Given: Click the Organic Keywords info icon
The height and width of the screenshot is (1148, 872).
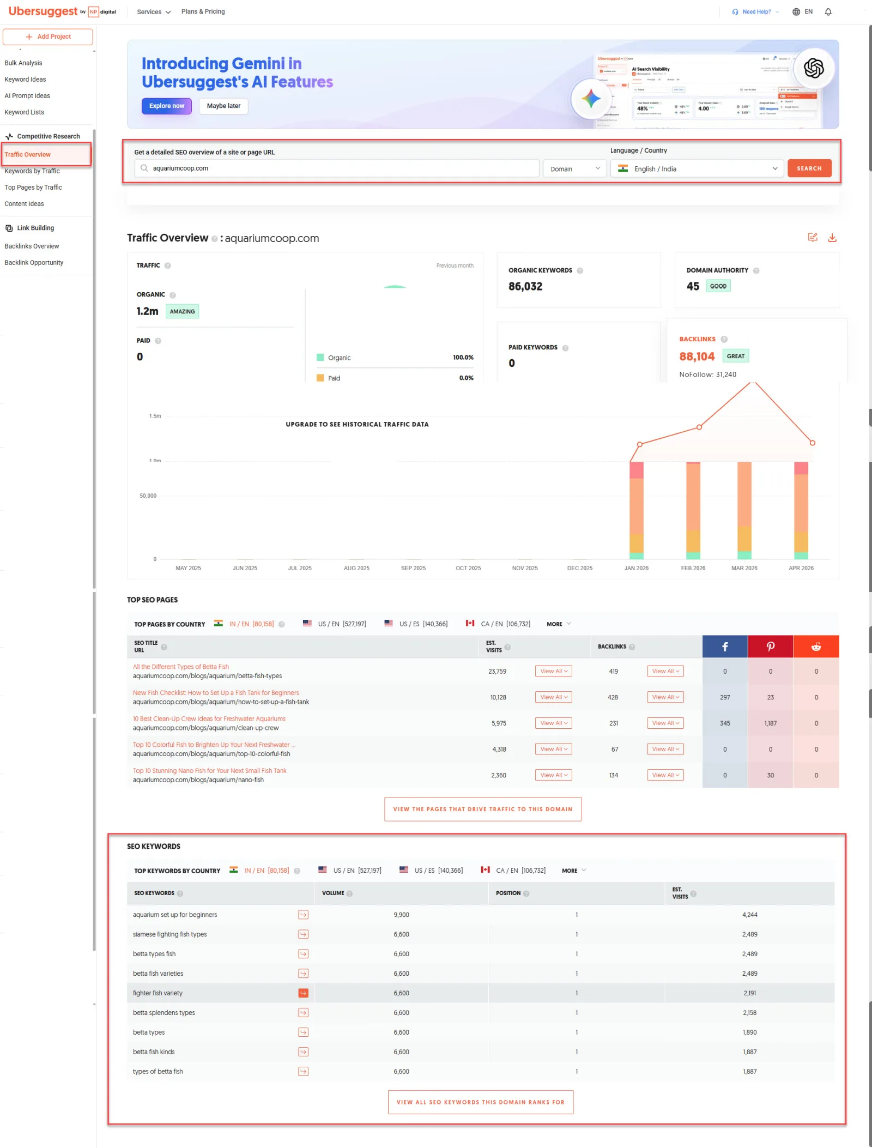Looking at the screenshot, I should click(x=580, y=270).
